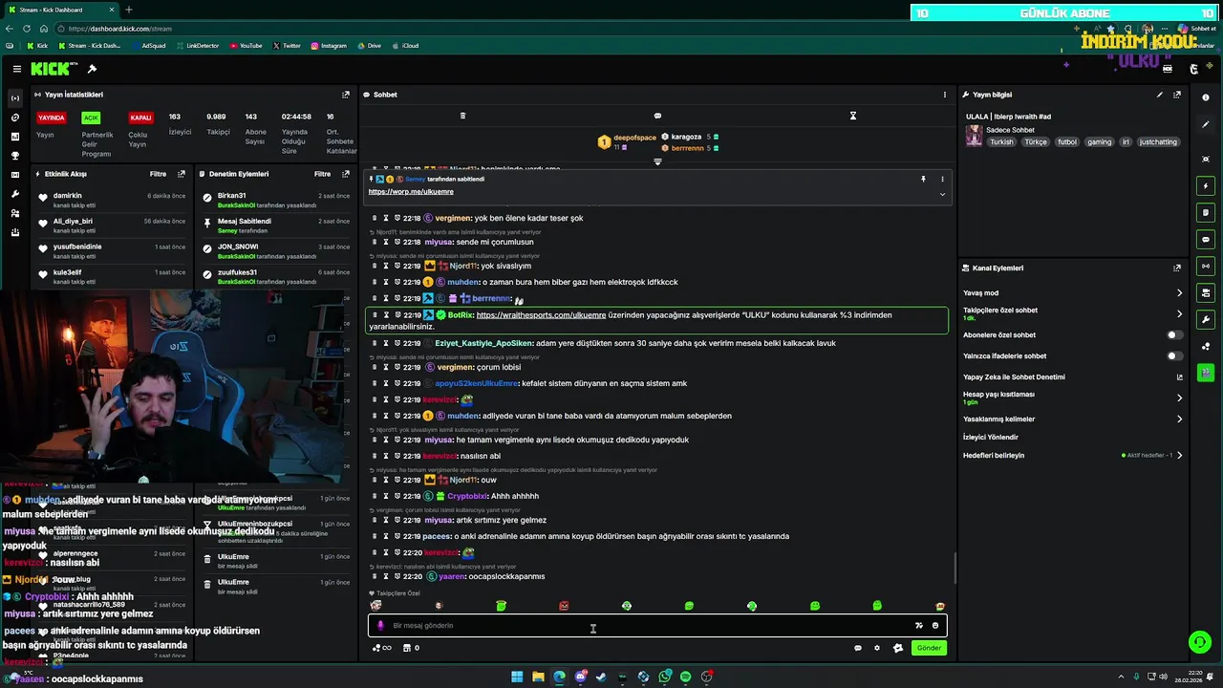Pop out the Denetim Eylemleri panel

click(x=346, y=174)
